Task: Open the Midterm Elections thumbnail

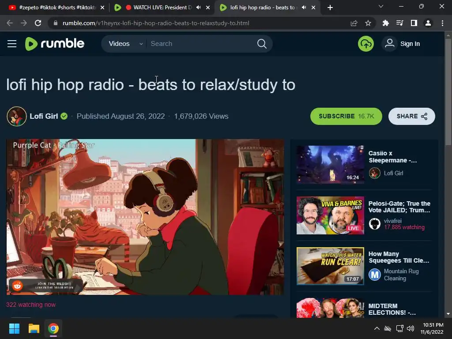Action: (330, 308)
